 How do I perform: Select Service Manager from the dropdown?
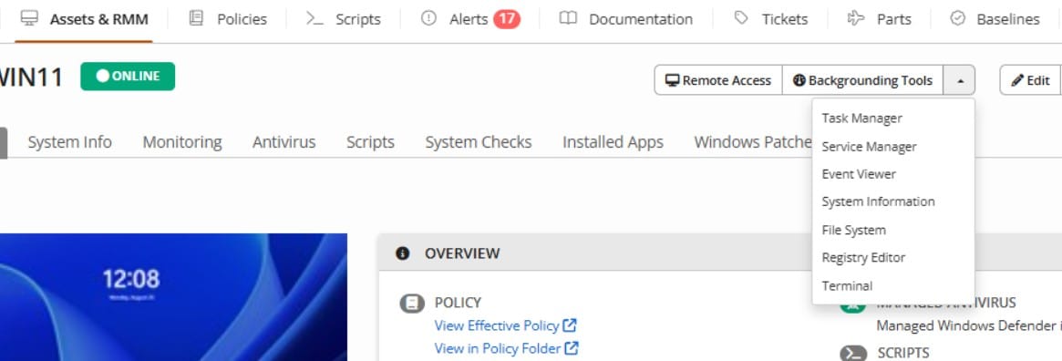(869, 146)
